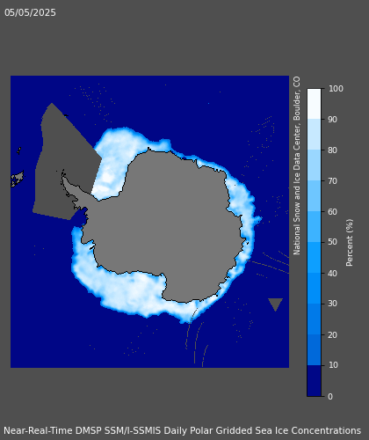Click the Percent (%) colorbar axis label

tap(350, 243)
